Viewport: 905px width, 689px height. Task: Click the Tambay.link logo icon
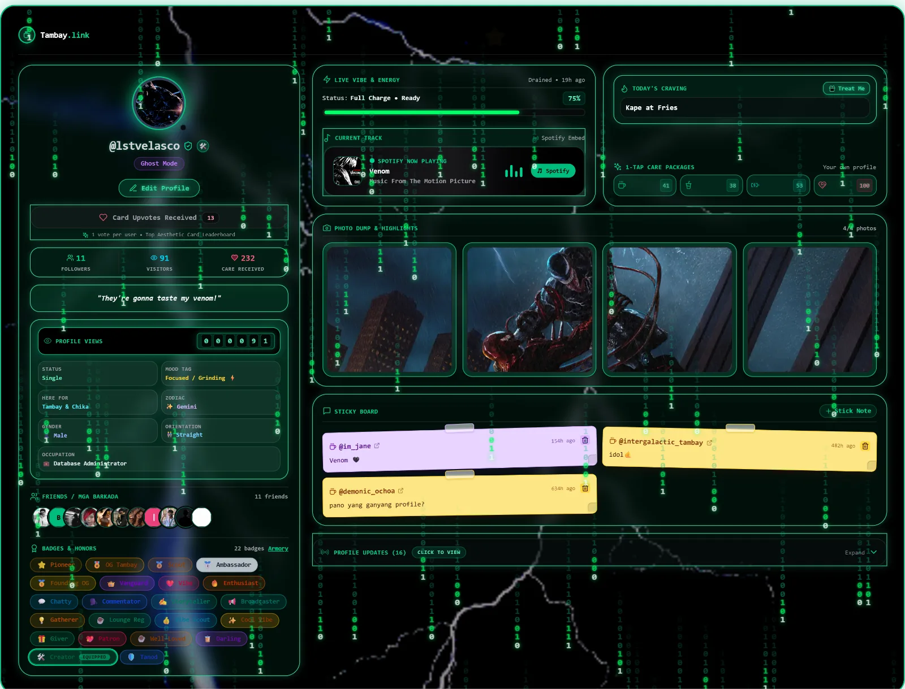27,35
